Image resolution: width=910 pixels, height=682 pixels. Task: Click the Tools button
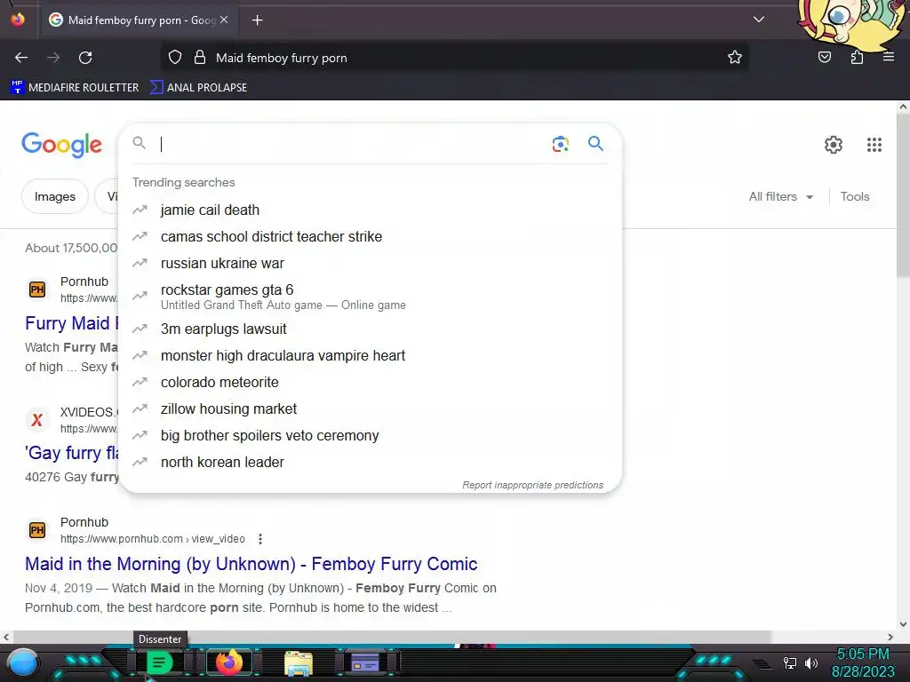(x=855, y=196)
